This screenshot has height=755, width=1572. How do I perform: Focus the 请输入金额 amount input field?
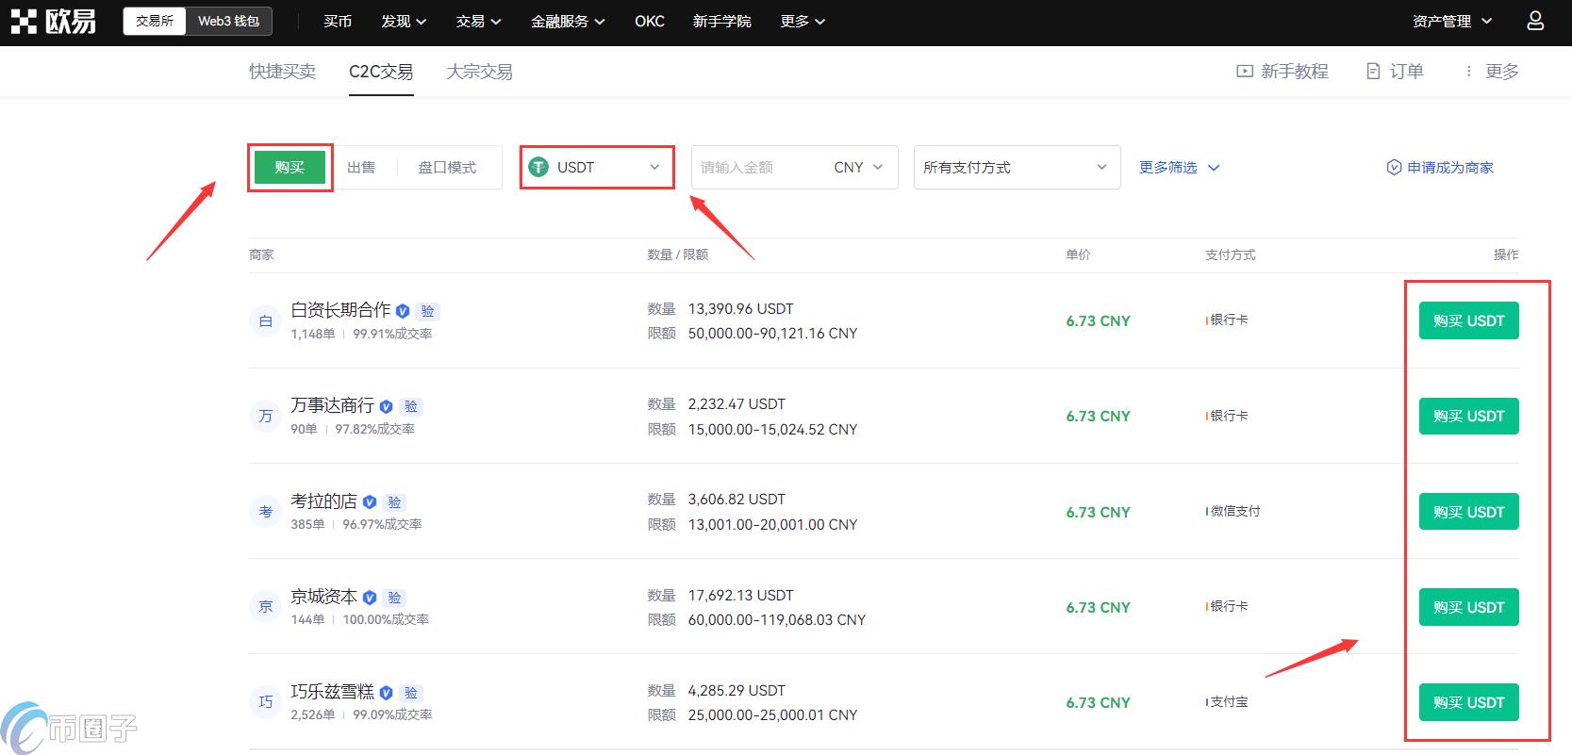759,168
